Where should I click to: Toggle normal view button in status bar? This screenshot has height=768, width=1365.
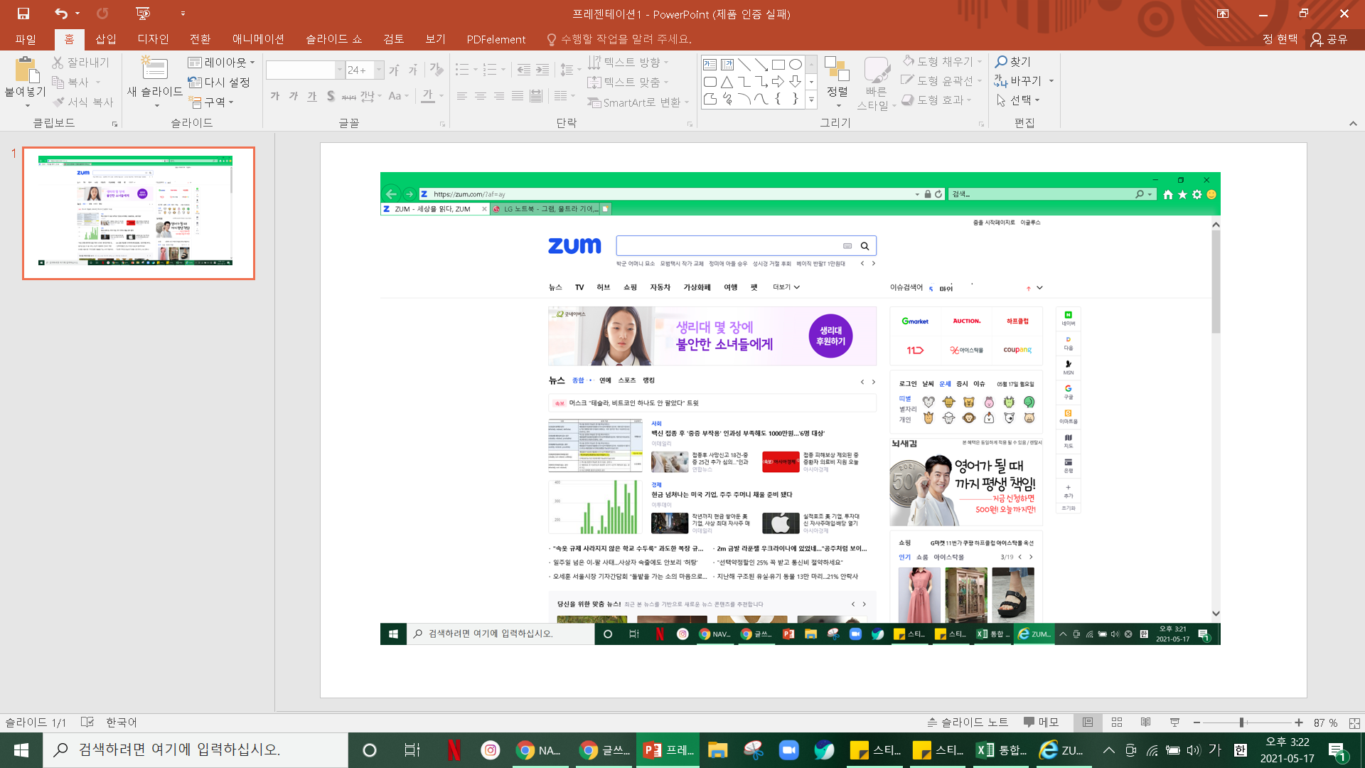point(1088,722)
